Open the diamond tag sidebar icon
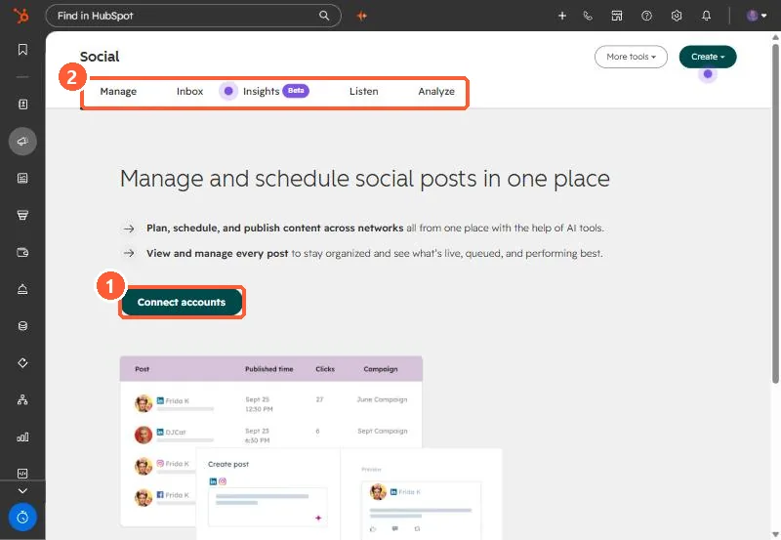The image size is (781, 540). (x=22, y=362)
